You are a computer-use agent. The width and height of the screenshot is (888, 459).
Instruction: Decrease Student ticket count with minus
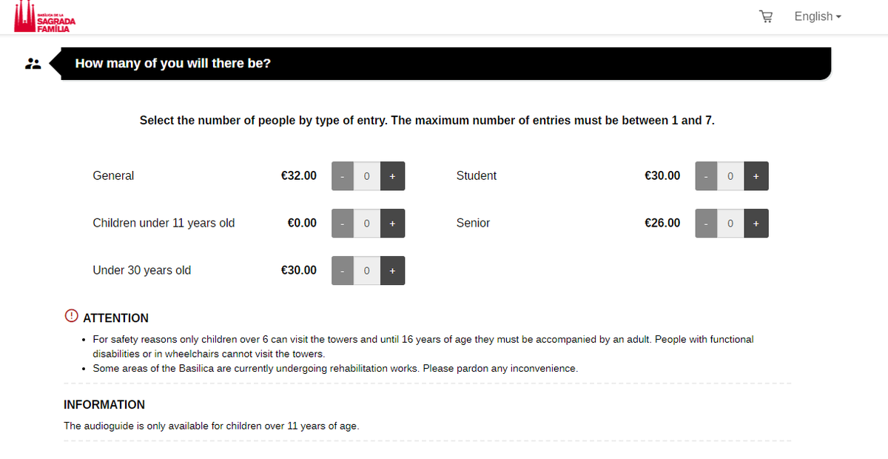pyautogui.click(x=706, y=176)
